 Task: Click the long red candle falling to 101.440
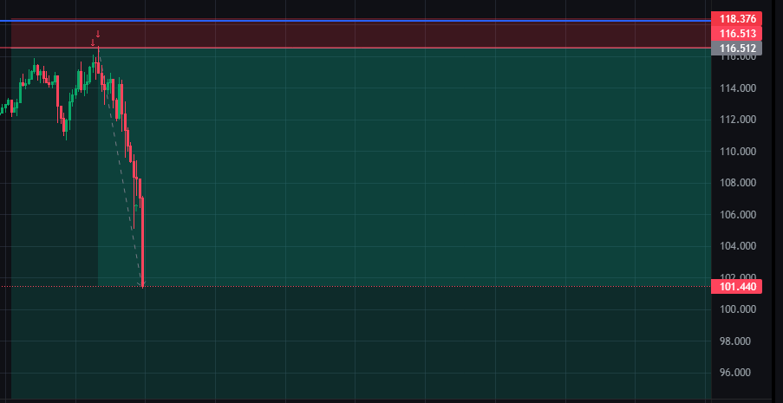tap(143, 242)
